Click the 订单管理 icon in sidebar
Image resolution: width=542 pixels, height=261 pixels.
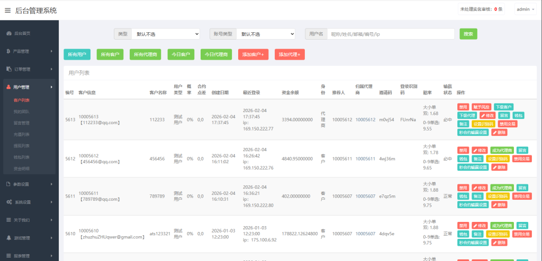point(9,69)
